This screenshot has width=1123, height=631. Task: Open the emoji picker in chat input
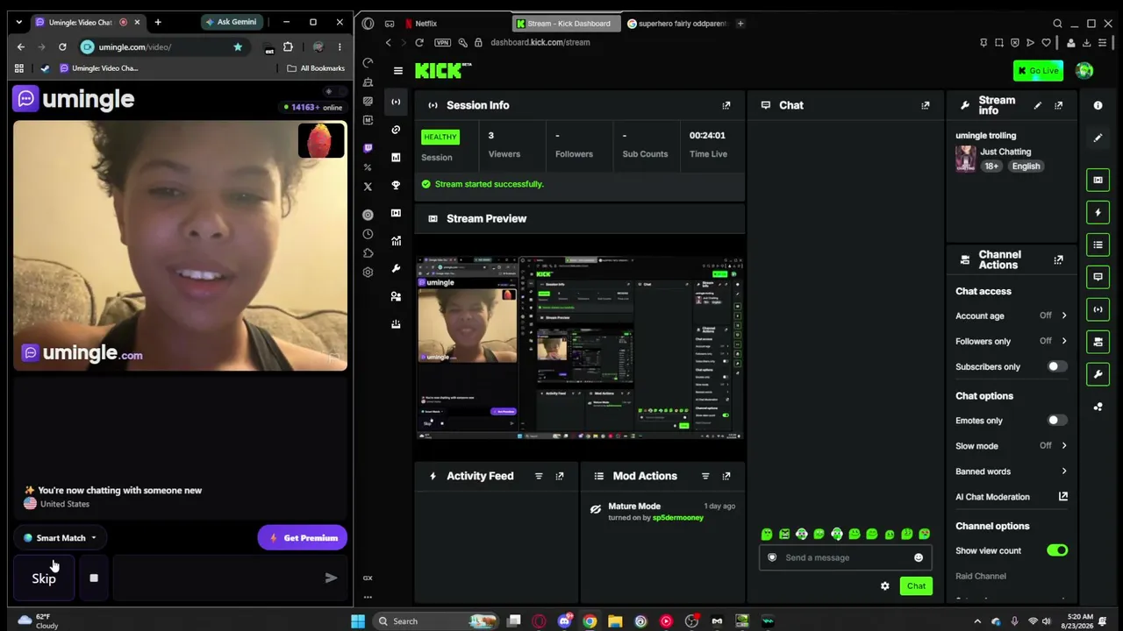(919, 557)
